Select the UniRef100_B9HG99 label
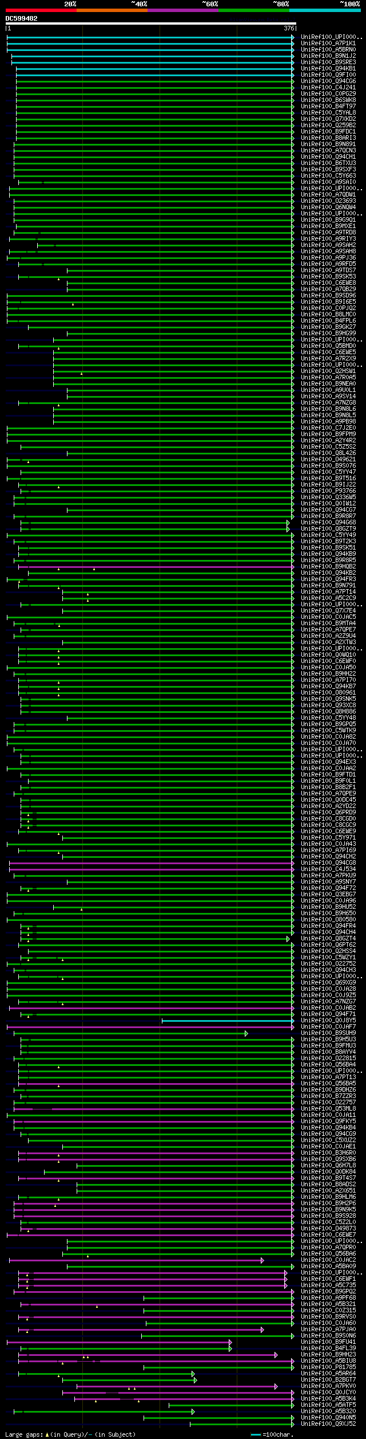The image size is (366, 1439). tap(328, 334)
